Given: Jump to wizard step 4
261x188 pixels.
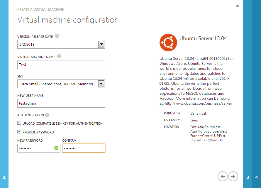Looking at the screenshot, I should tap(256, 177).
